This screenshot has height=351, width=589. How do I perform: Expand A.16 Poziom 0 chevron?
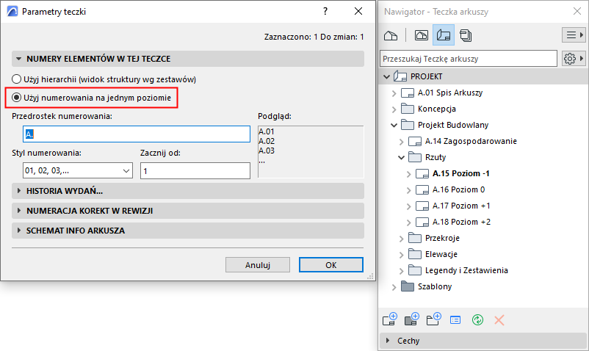click(408, 190)
